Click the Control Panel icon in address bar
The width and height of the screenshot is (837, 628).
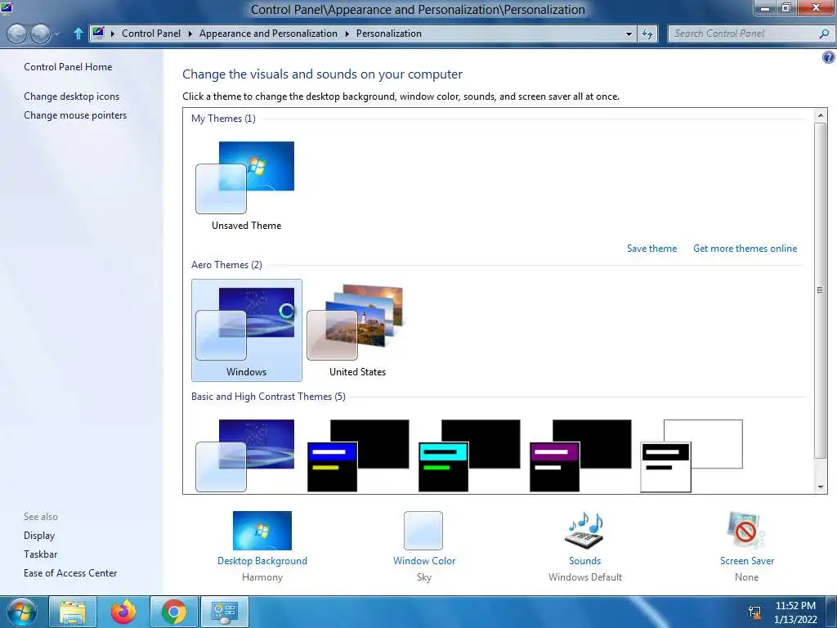pos(98,33)
